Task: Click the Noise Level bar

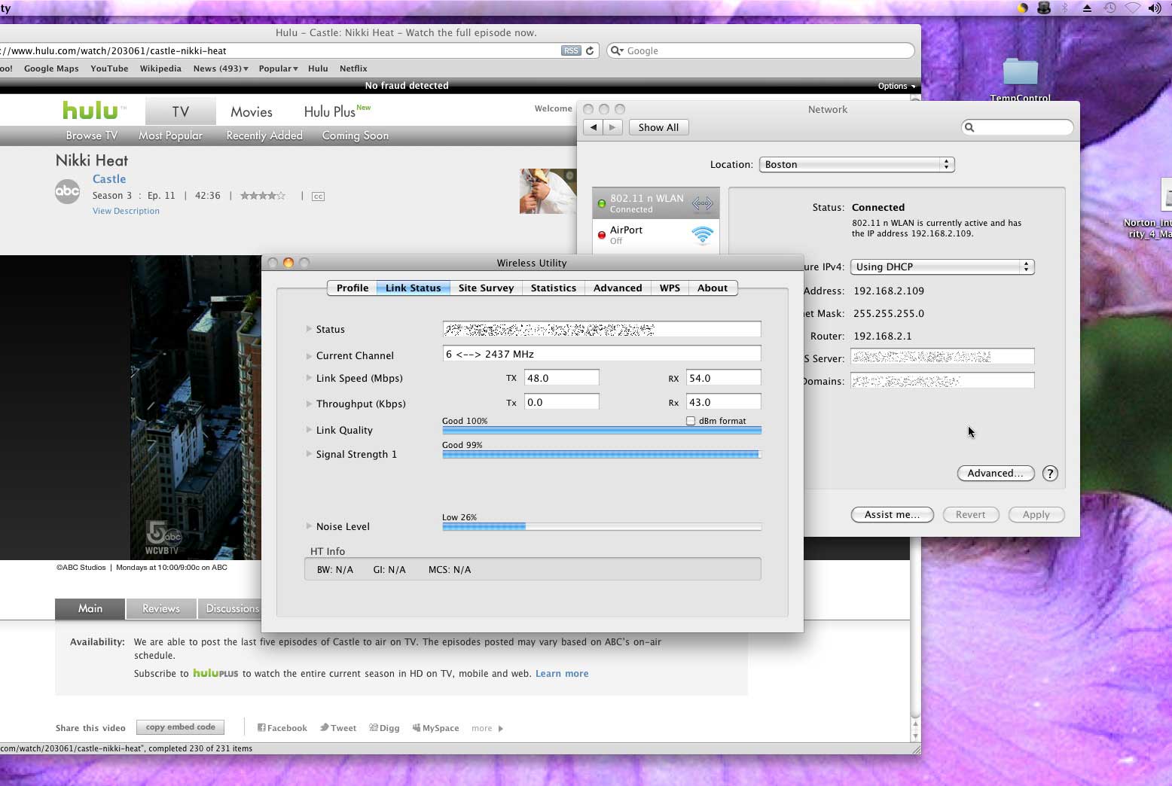Action: click(602, 527)
